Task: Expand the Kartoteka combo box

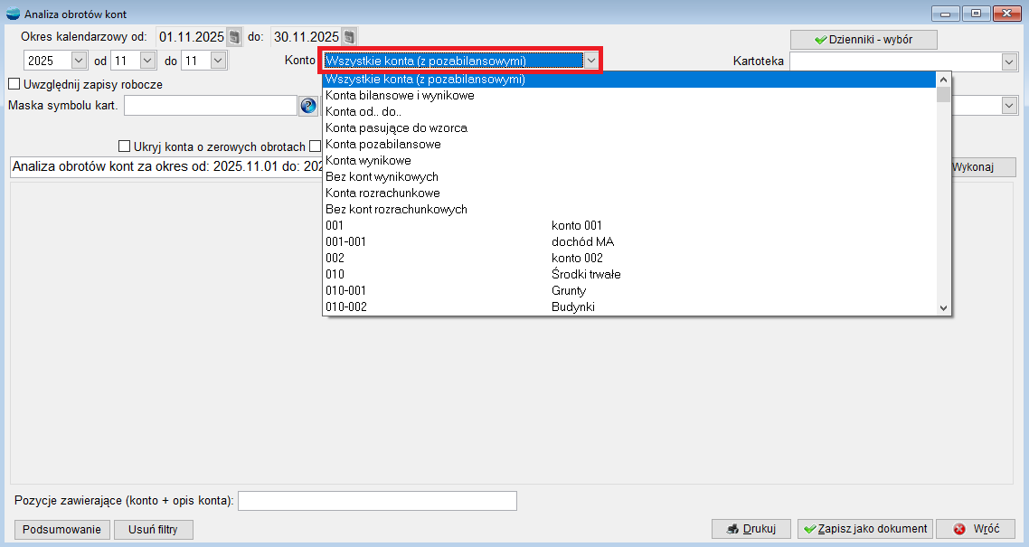Action: pos(1009,61)
